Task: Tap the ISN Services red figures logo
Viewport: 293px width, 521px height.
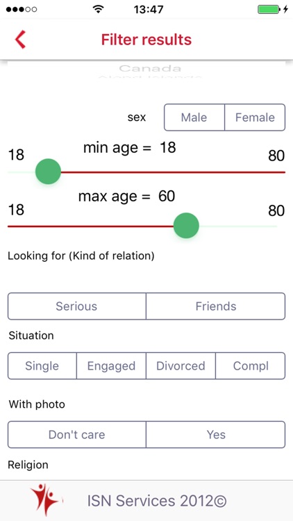Action: coord(46,499)
